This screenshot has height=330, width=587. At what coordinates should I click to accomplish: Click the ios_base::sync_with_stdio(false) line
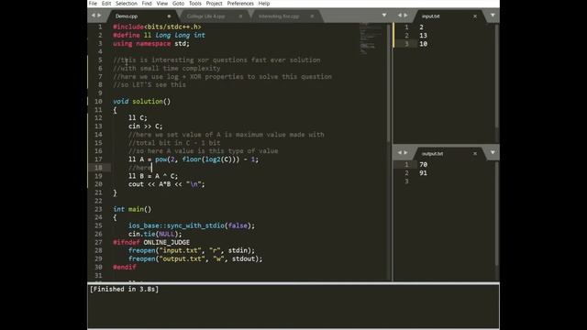tap(192, 225)
